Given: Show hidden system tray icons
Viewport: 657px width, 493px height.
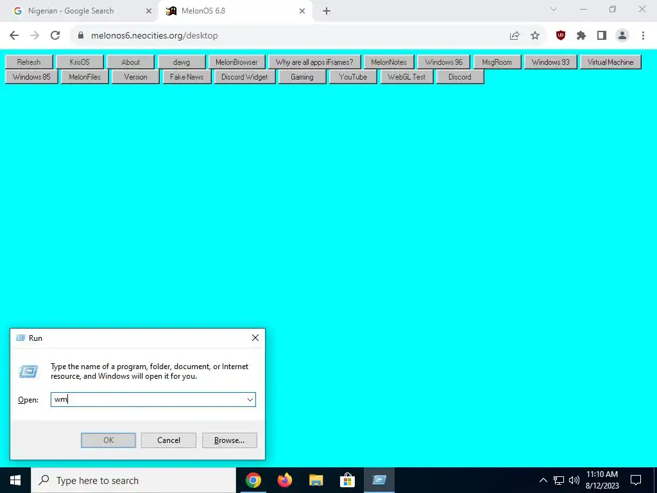Looking at the screenshot, I should pos(543,480).
